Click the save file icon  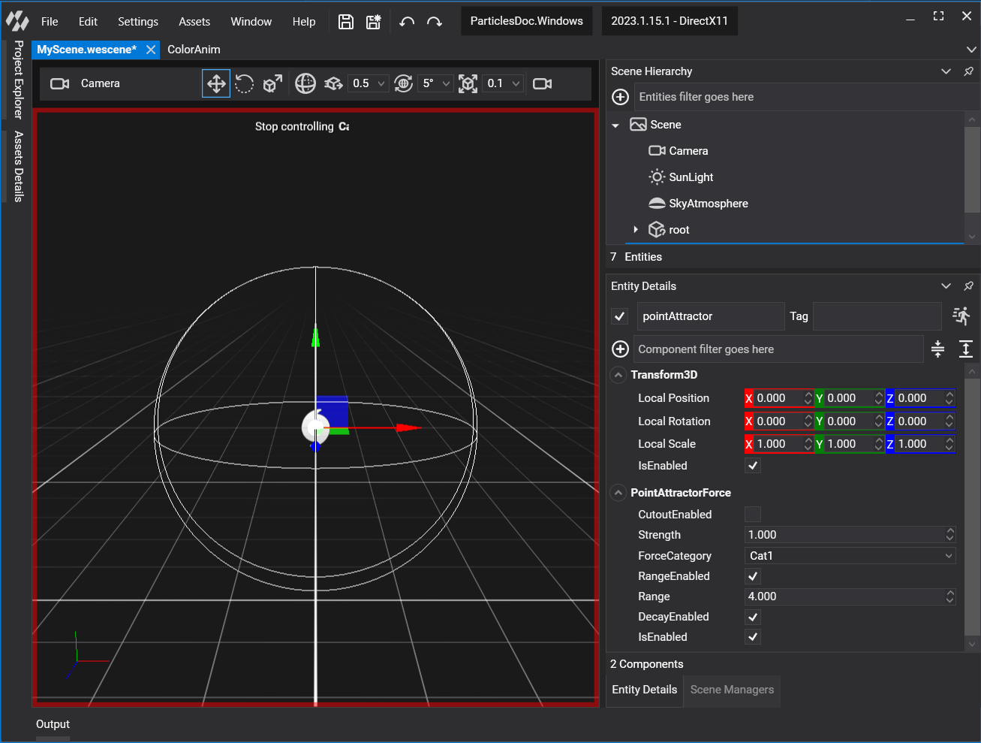click(346, 22)
